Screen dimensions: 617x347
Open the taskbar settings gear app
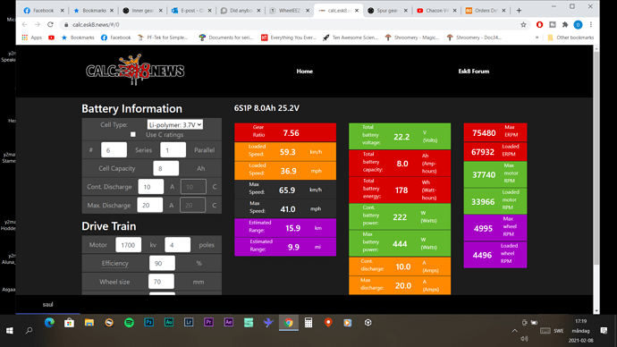pos(368,323)
